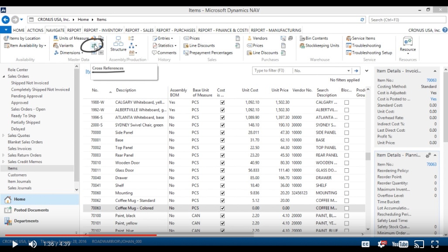Open Prepayment Percentages
Viewport: 448px width, 252px height.
(208, 53)
